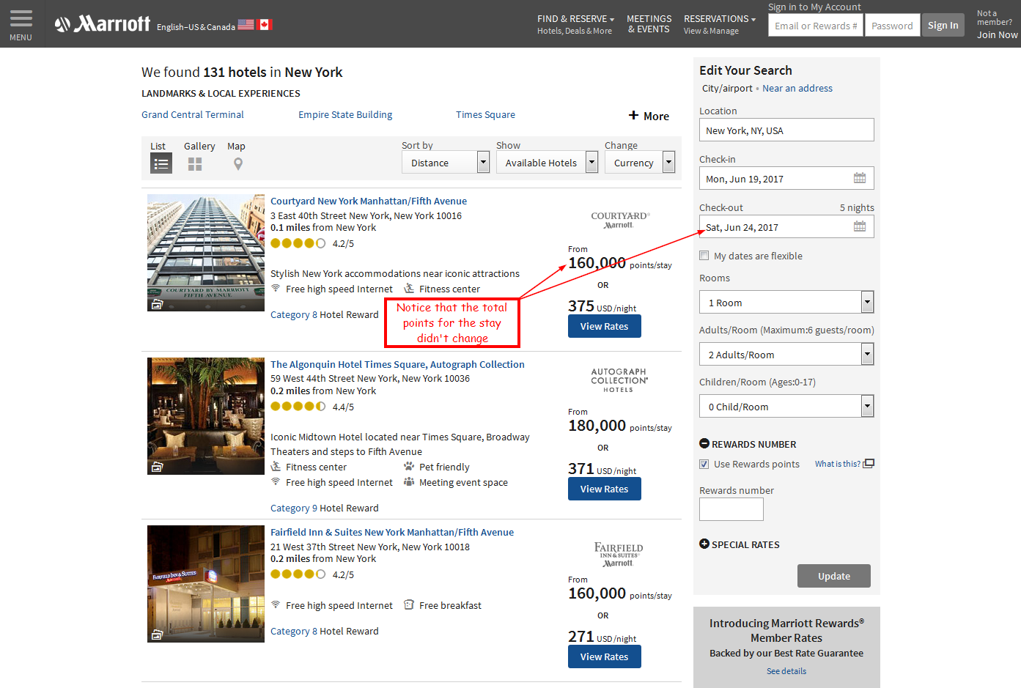Open Empire State Building landmark link
The image size is (1021, 688).
pyautogui.click(x=345, y=114)
